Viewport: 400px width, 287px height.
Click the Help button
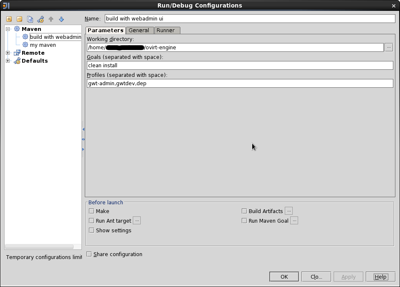380,277
